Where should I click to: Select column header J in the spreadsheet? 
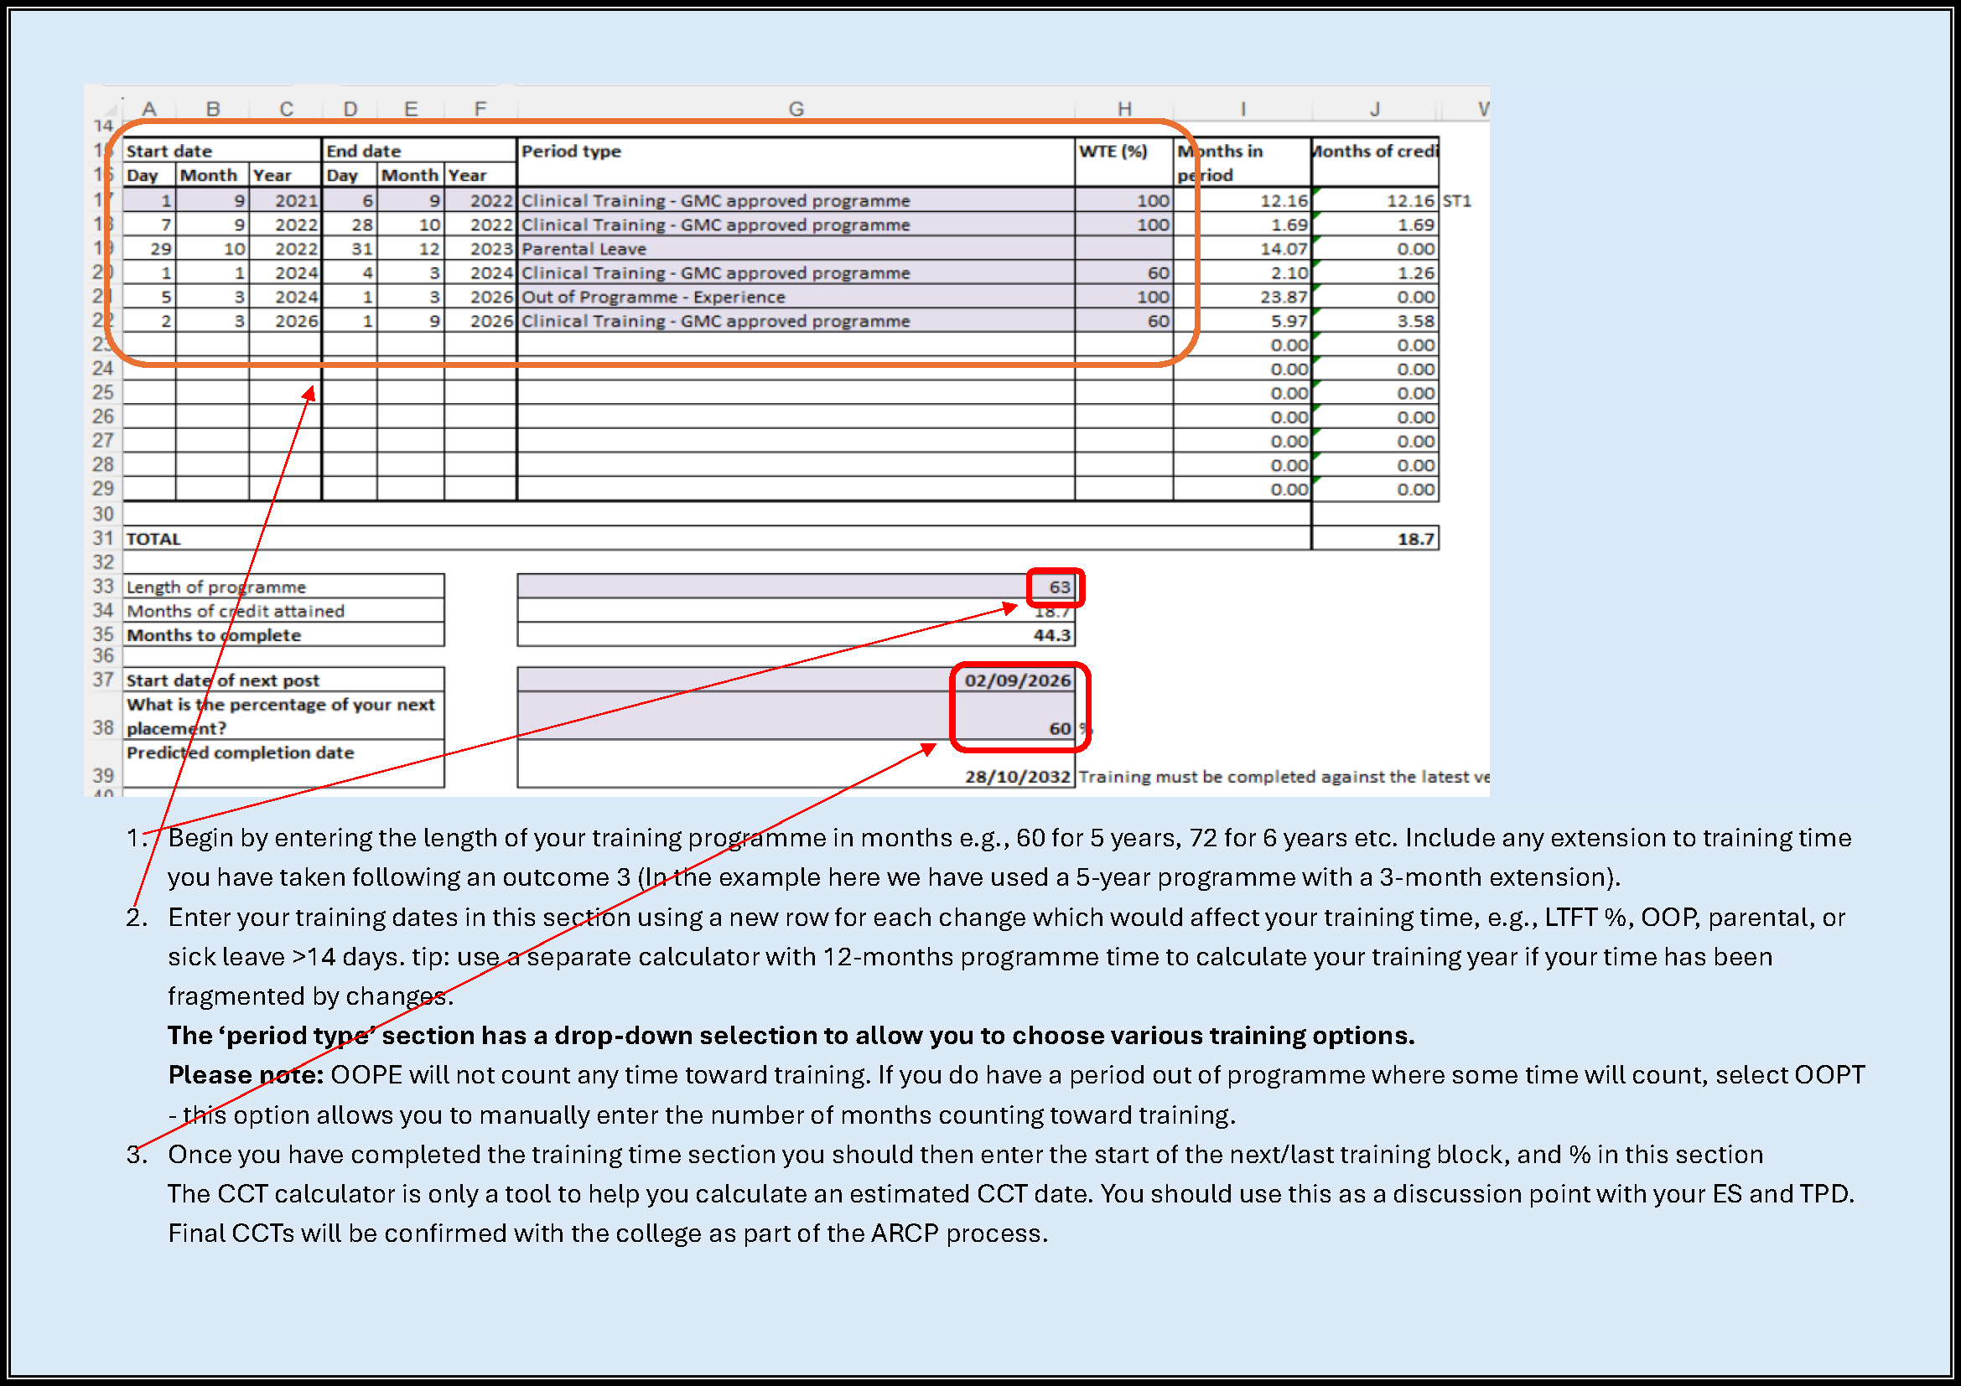1374,108
